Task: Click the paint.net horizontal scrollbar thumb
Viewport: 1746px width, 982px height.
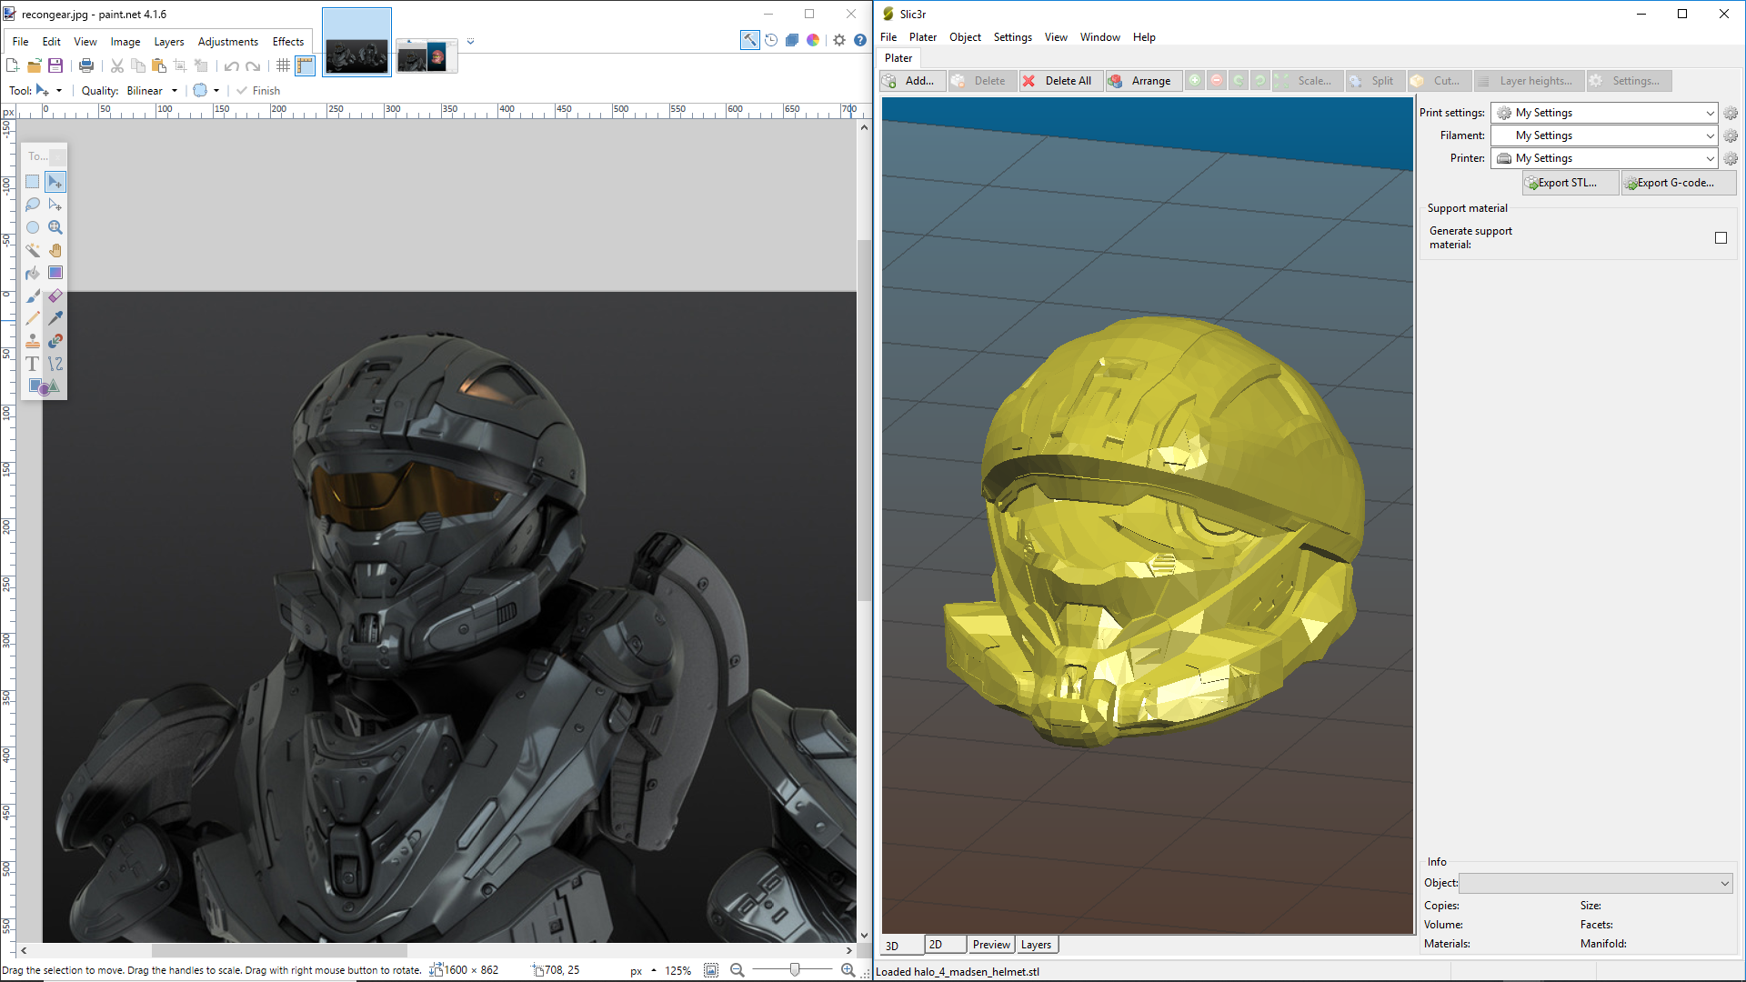Action: (x=279, y=950)
